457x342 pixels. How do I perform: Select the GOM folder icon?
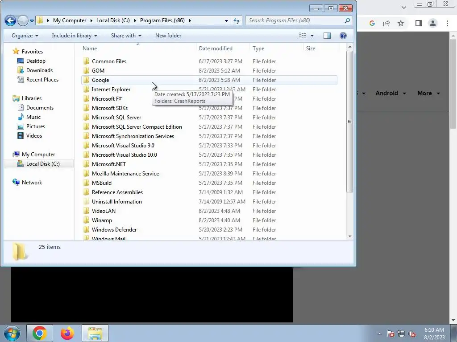pyautogui.click(x=86, y=71)
